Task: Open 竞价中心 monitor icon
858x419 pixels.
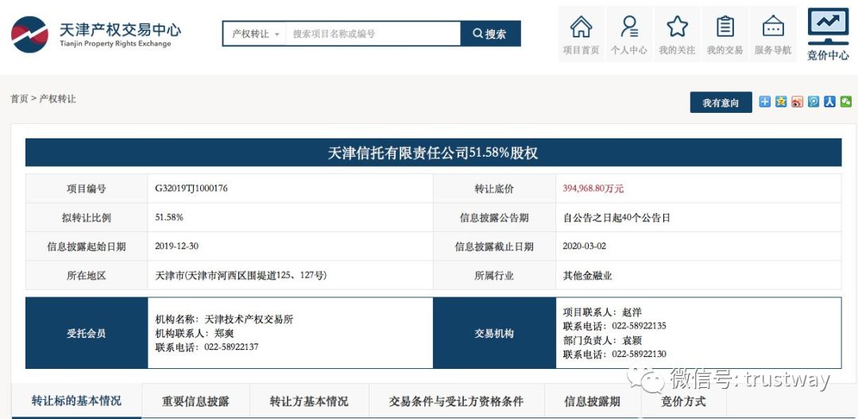Action: (828, 34)
